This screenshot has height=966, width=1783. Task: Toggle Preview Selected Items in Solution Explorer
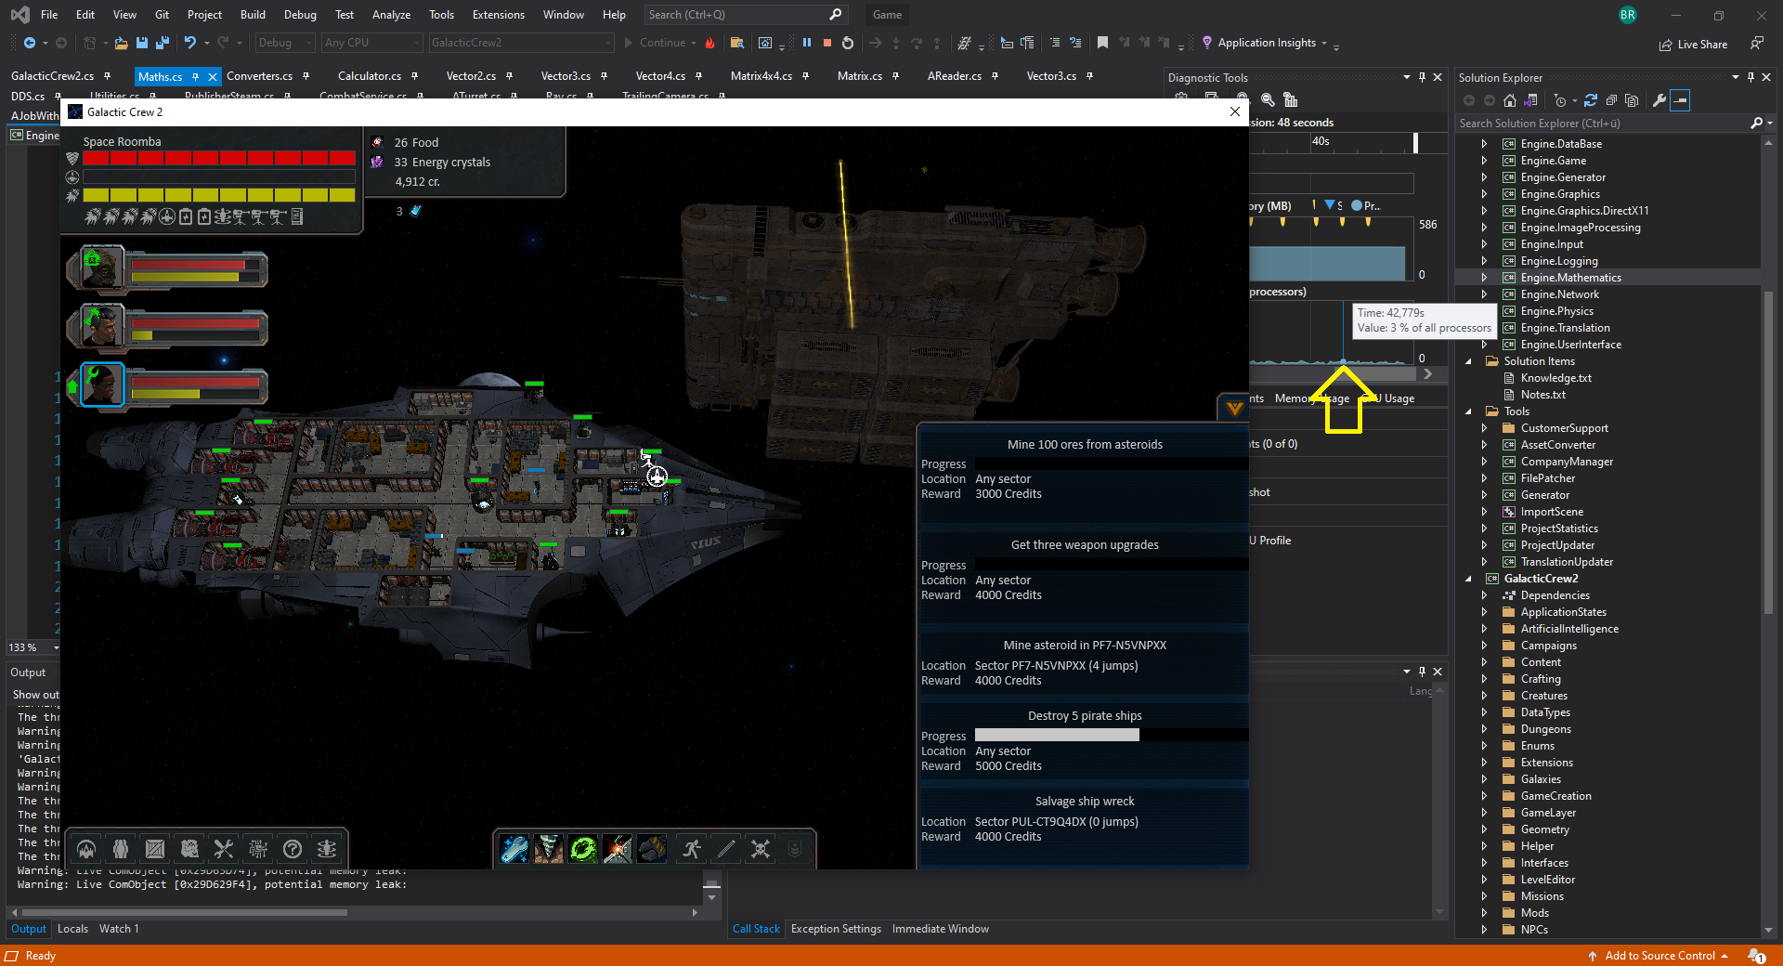click(x=1680, y=100)
